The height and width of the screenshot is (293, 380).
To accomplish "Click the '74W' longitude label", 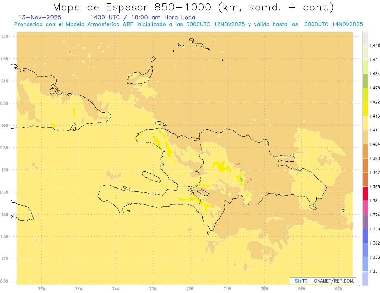I will tap(116, 289).
